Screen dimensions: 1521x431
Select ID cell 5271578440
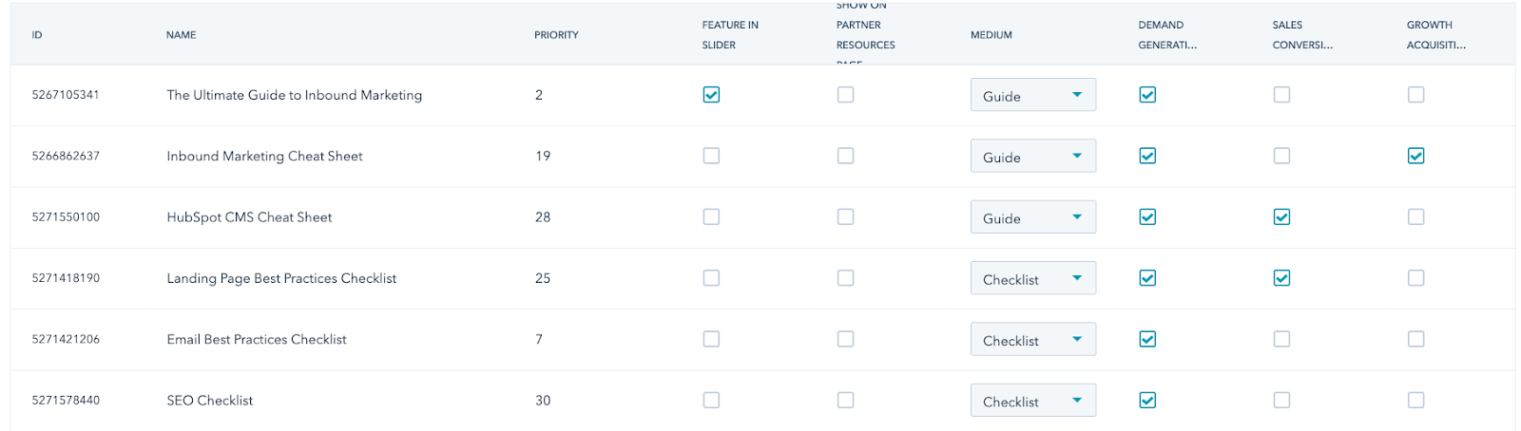click(x=66, y=401)
